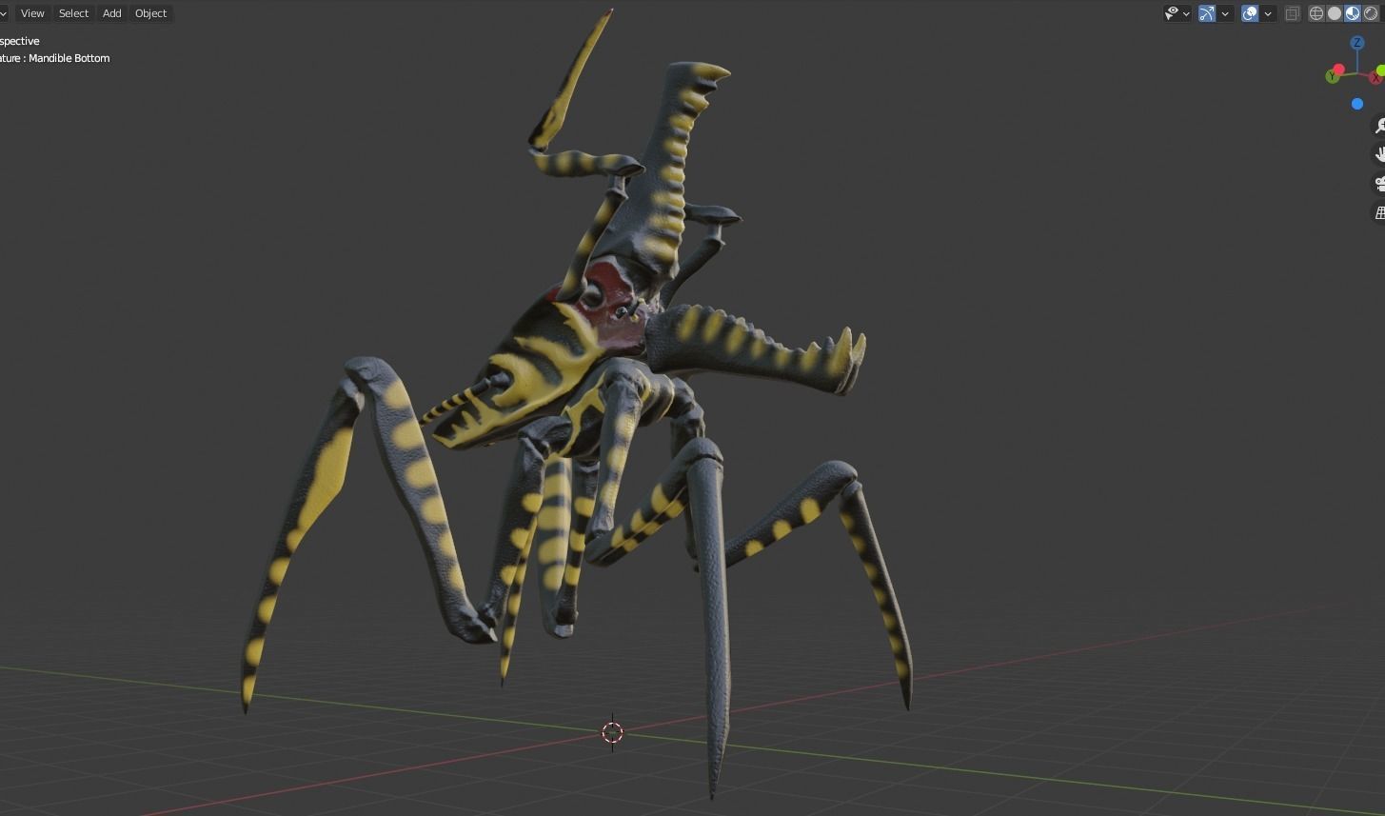Toggle the camera view icon
Screen dimensions: 1385x816
coord(1378,184)
